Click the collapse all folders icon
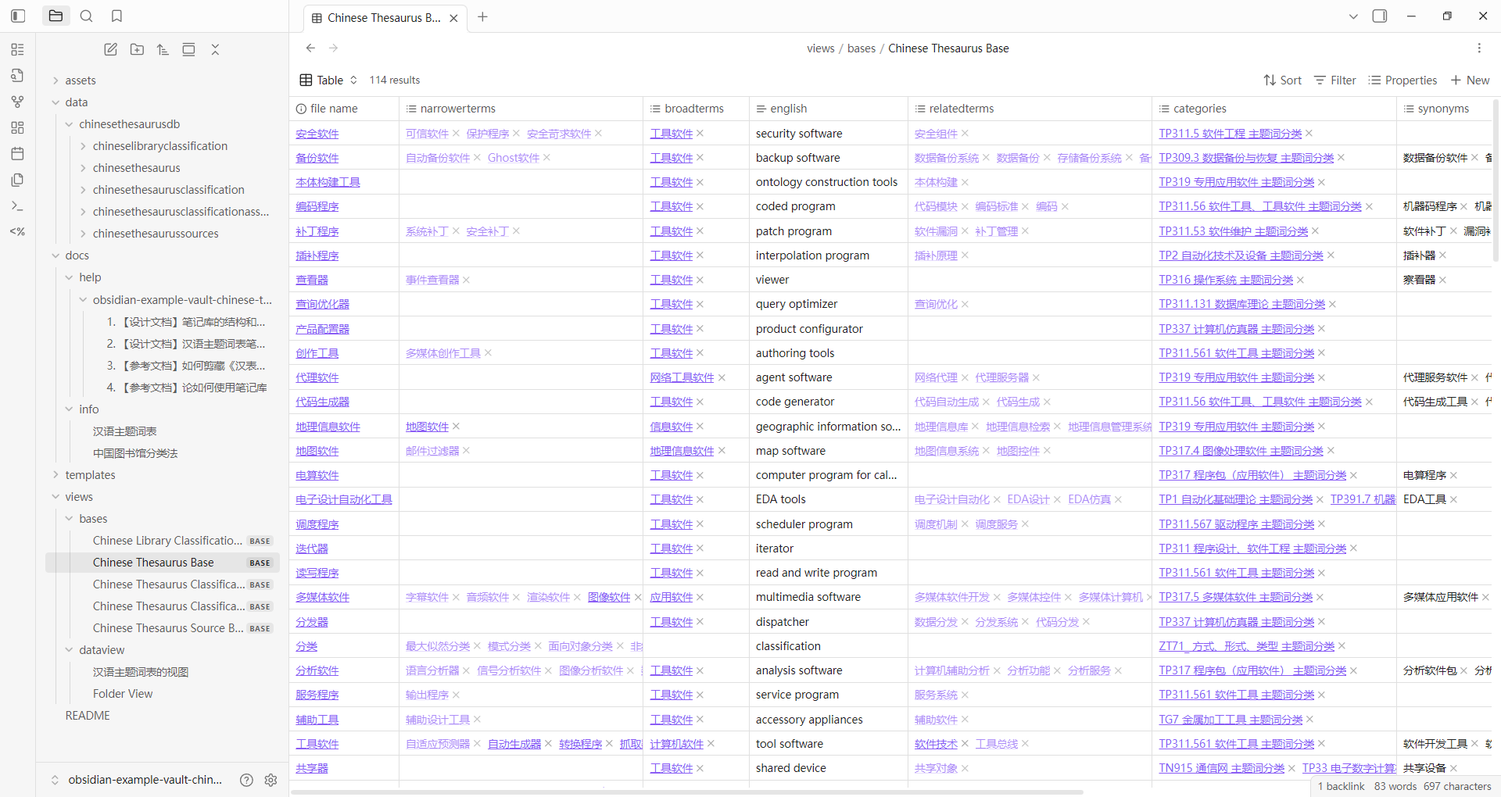Image resolution: width=1501 pixels, height=797 pixels. (x=215, y=49)
